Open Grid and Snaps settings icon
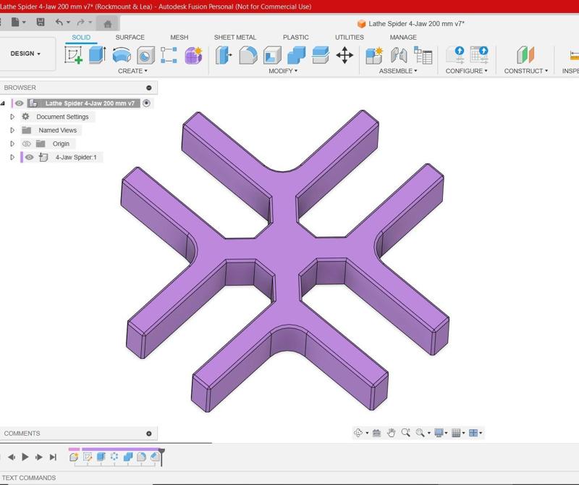Screen dimensions: 579x485 coord(456,433)
